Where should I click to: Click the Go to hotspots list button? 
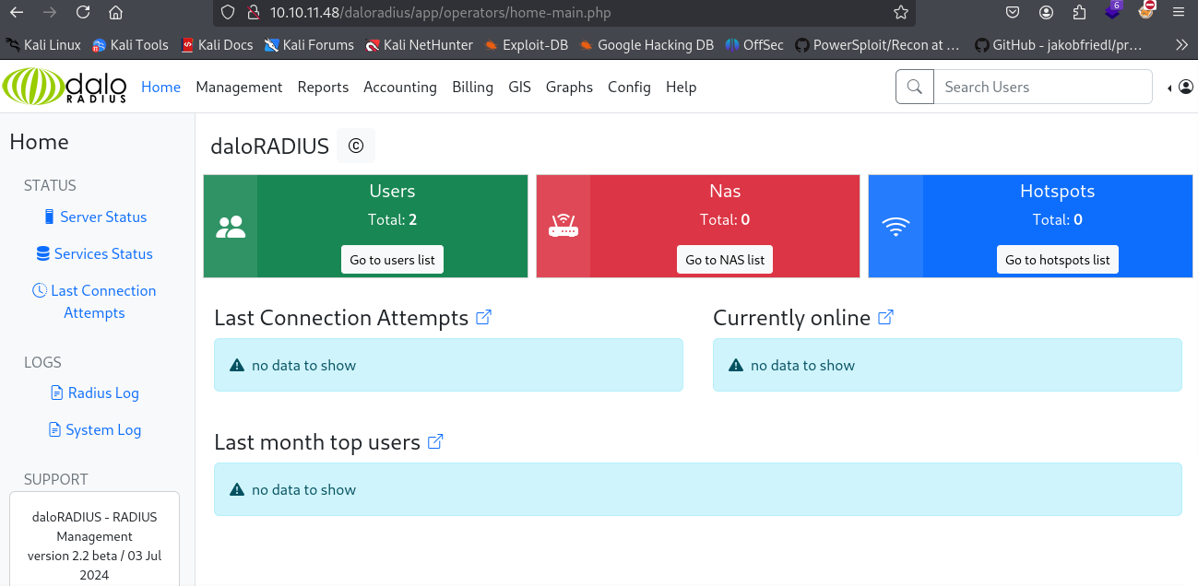point(1057,260)
